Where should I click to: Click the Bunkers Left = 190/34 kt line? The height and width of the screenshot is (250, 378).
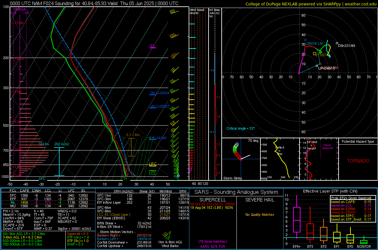(124, 239)
